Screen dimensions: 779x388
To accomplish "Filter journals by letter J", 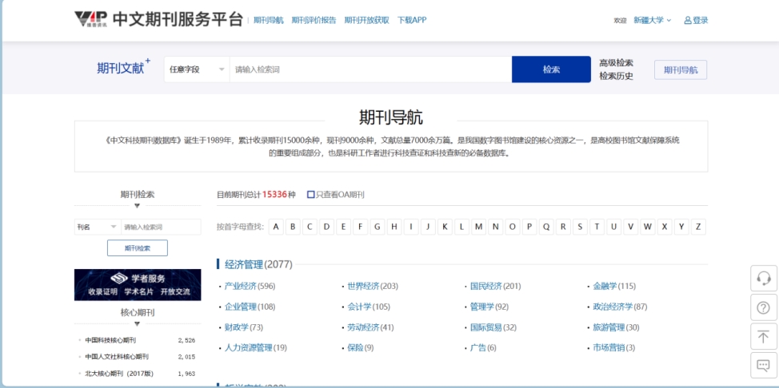I will [x=428, y=227].
